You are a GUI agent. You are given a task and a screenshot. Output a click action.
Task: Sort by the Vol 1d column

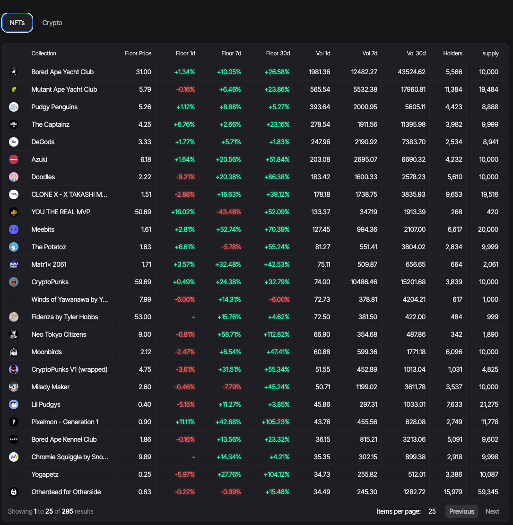(x=323, y=53)
